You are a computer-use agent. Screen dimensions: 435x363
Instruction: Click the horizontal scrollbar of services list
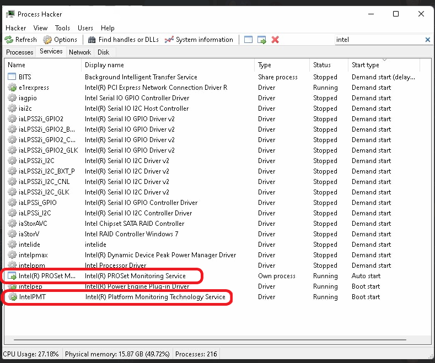(x=210, y=339)
